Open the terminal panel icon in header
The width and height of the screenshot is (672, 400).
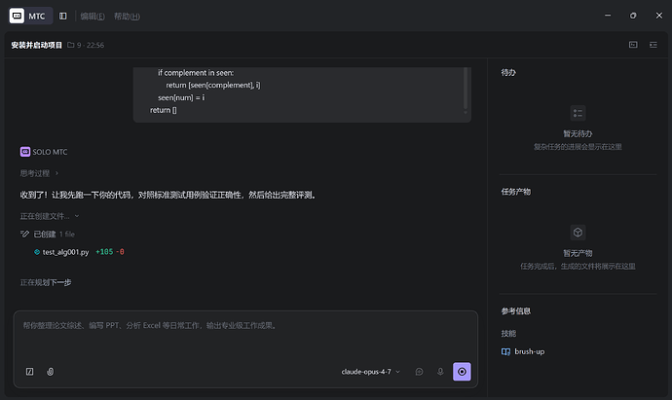pos(633,45)
